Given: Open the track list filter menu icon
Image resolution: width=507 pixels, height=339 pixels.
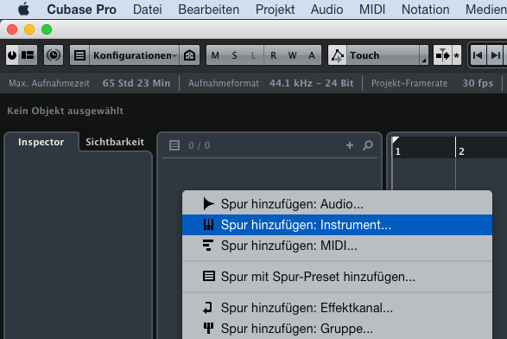Looking at the screenshot, I should pos(174,145).
